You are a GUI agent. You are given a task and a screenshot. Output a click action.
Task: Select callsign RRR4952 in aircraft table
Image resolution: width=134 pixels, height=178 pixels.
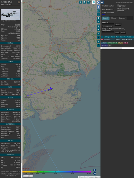(x=107, y=40)
